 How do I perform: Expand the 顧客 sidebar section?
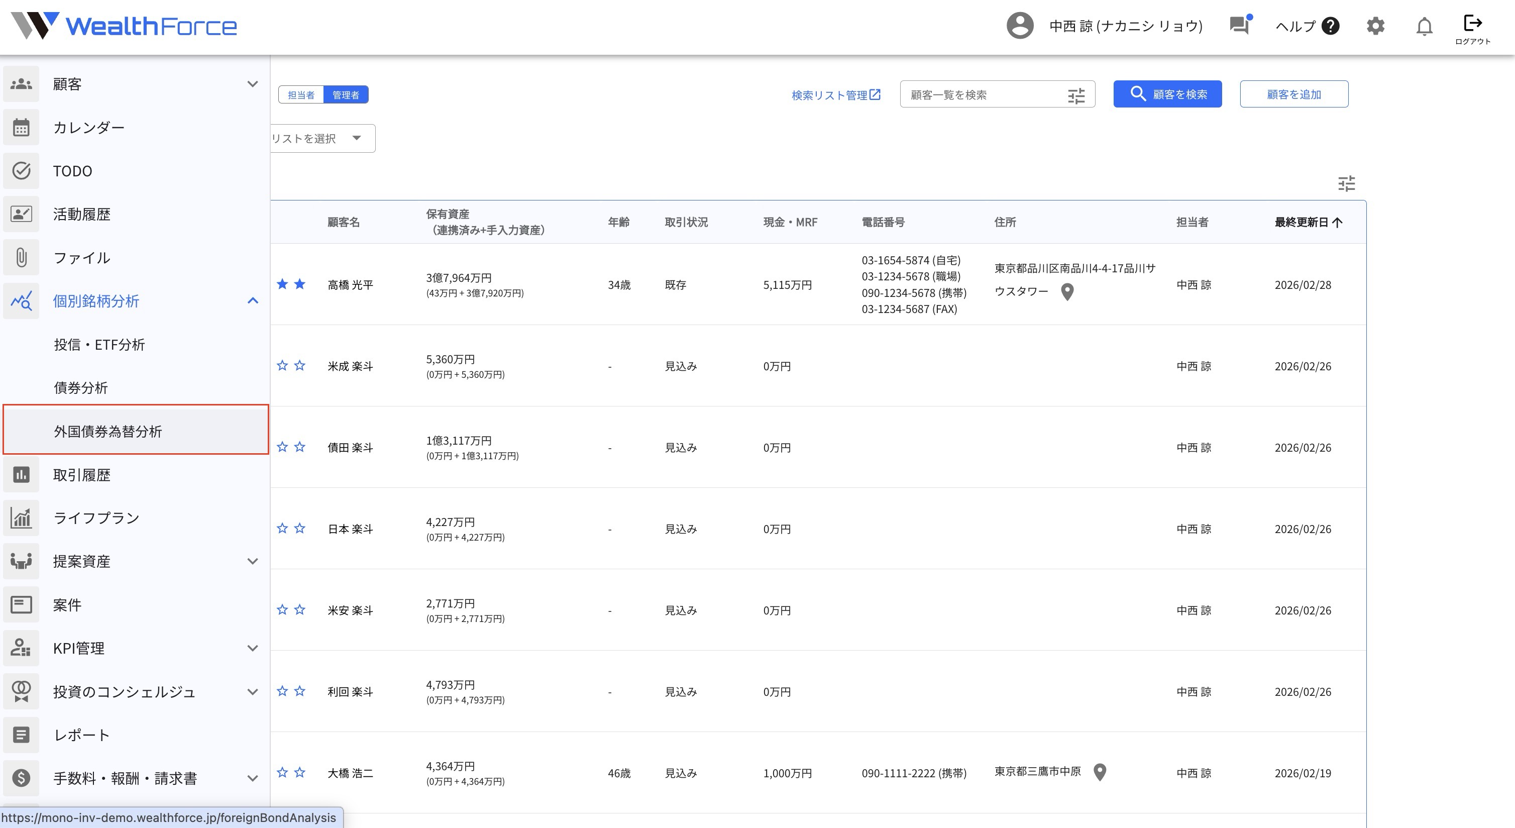pos(253,83)
